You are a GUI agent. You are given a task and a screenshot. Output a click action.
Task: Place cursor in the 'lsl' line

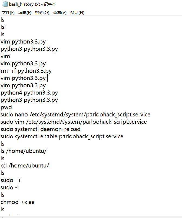(3, 27)
